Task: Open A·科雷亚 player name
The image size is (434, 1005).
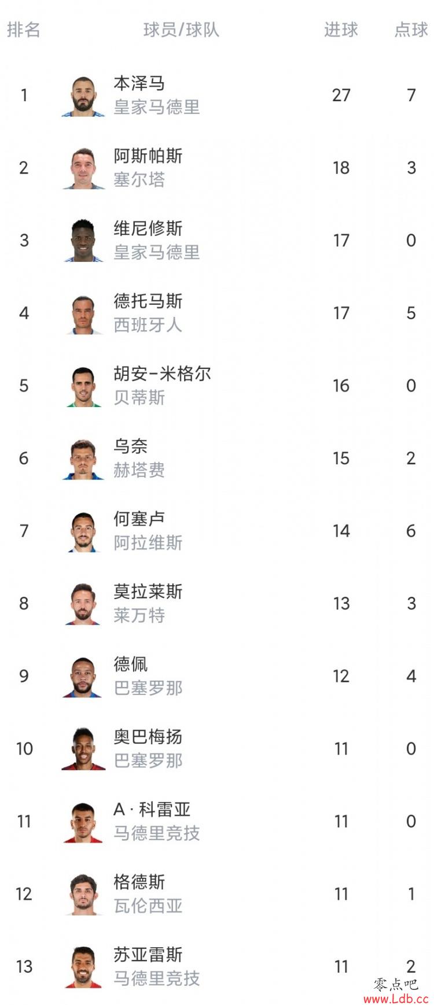Action: point(152,810)
